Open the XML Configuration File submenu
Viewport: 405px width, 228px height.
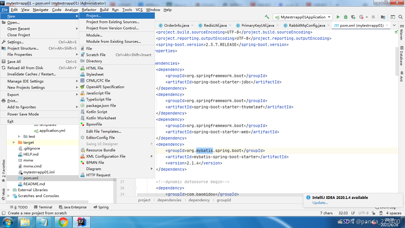[117, 156]
